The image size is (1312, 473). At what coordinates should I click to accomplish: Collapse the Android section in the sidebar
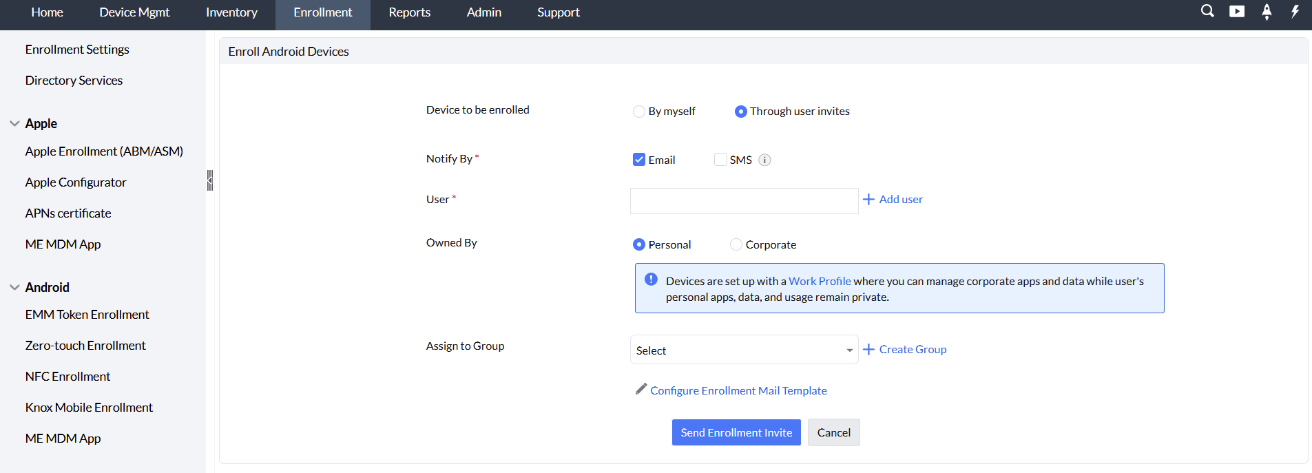tap(14, 287)
